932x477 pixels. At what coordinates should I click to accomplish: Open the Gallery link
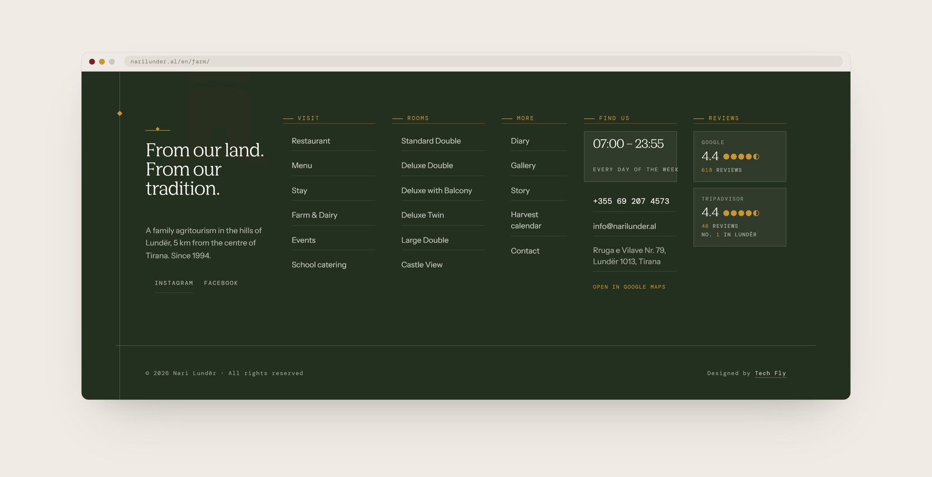point(523,165)
